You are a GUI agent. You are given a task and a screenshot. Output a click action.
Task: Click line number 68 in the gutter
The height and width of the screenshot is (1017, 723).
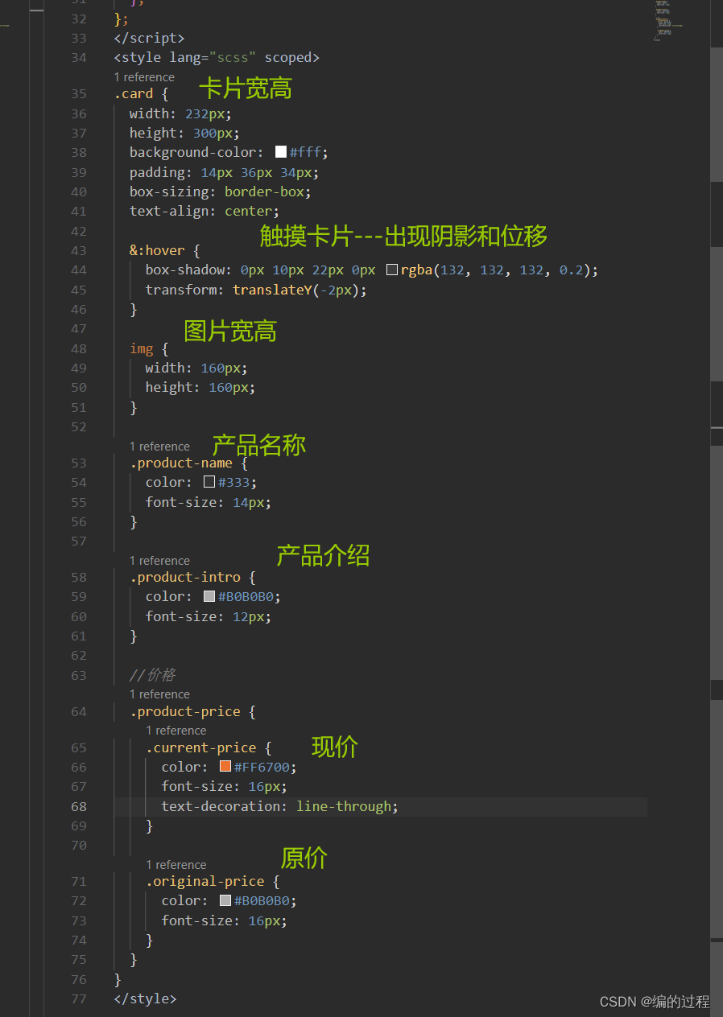tap(79, 806)
